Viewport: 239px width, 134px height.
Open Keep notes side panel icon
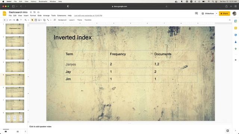coord(236,28)
